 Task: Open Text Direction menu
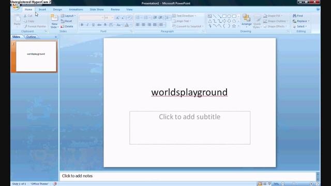184,16
